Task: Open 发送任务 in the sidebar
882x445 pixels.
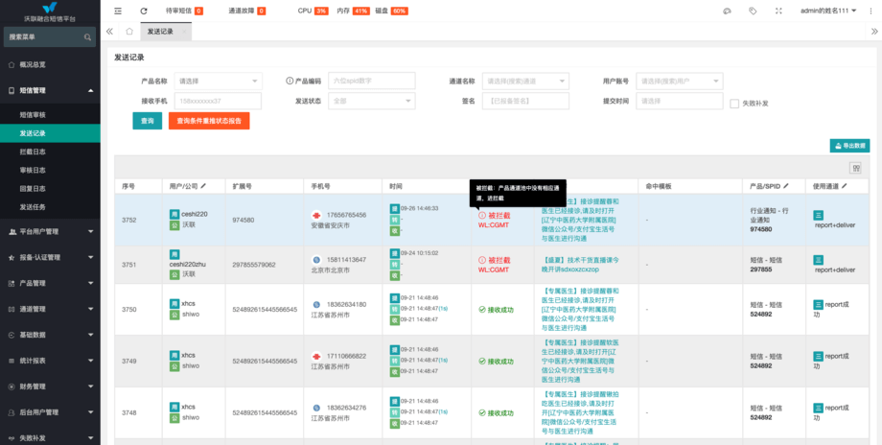Action: (x=50, y=207)
